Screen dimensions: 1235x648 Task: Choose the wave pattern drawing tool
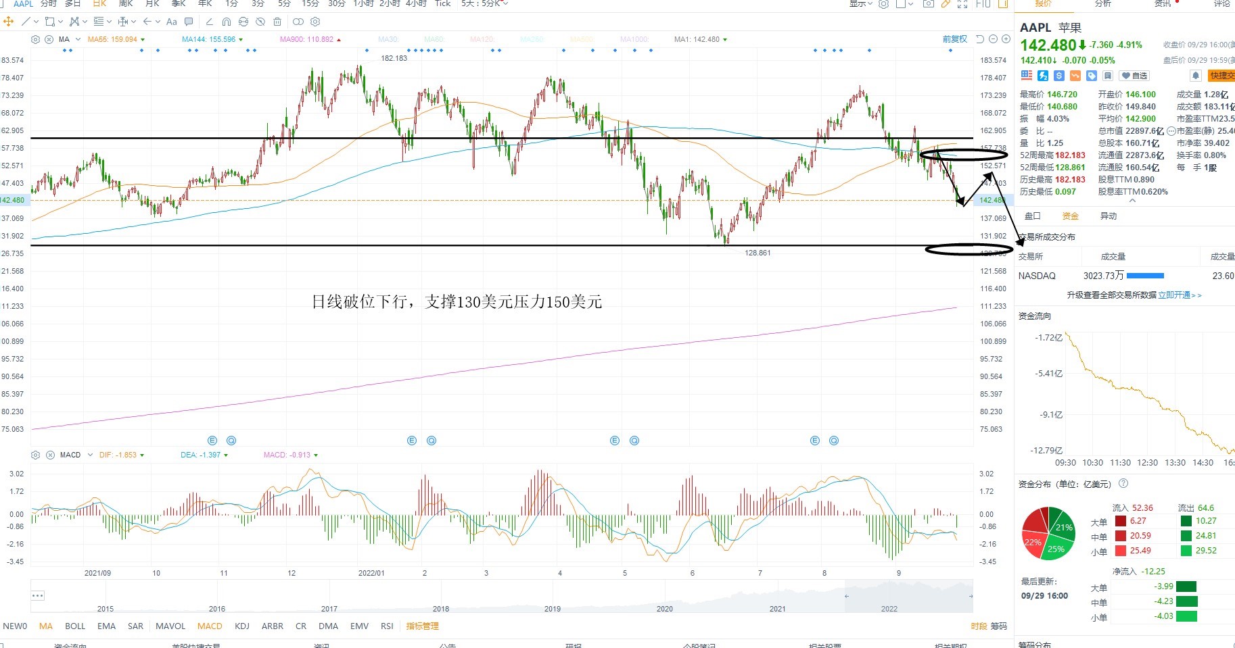pos(74,22)
